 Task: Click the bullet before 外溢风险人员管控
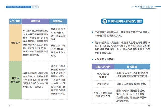coord(92,59)
